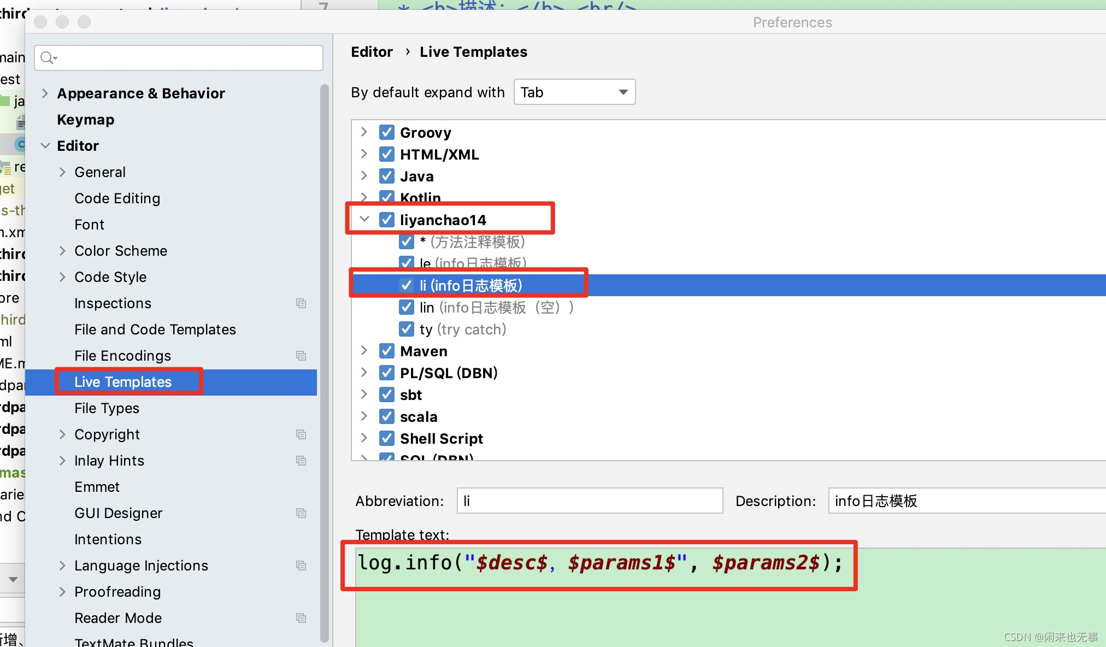Click the Abbreviation input field containing li
1106x647 pixels.
pos(590,501)
